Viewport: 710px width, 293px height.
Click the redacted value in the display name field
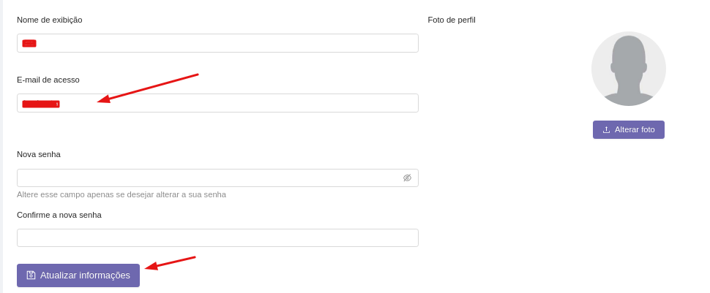click(x=29, y=43)
